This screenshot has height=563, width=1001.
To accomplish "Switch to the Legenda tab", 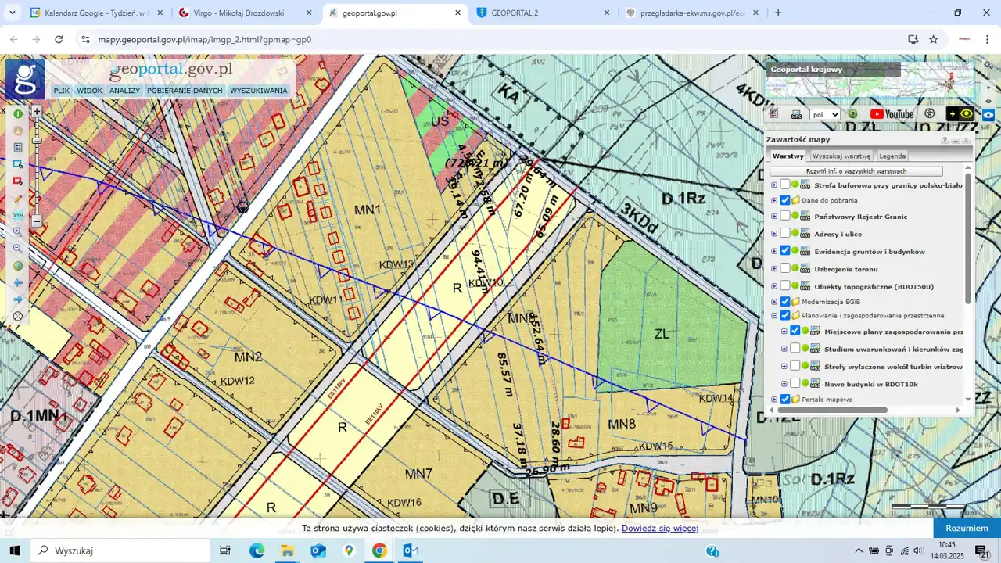I will [892, 156].
